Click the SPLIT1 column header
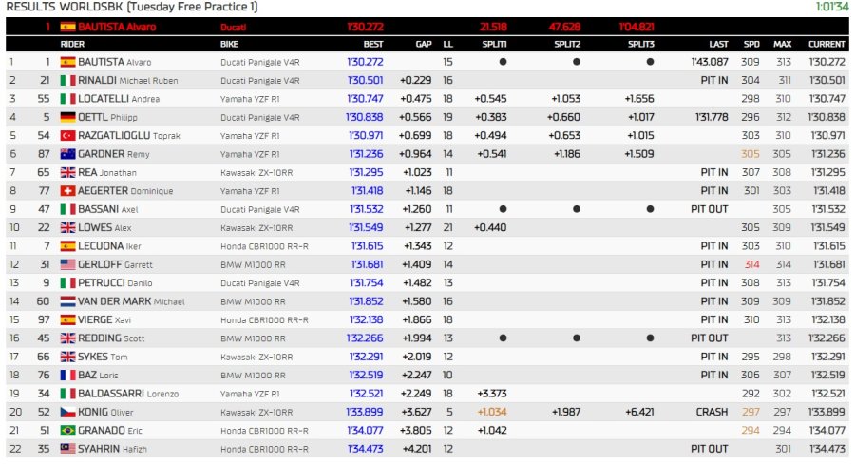 (x=494, y=44)
